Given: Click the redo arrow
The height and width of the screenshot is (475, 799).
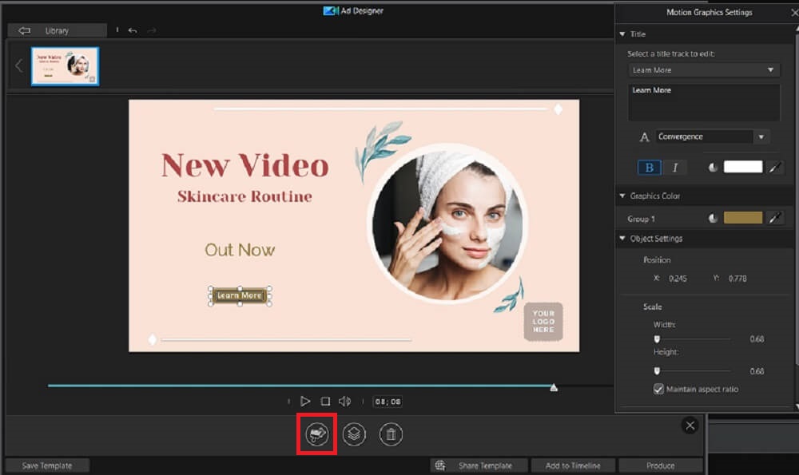Looking at the screenshot, I should click(x=151, y=30).
